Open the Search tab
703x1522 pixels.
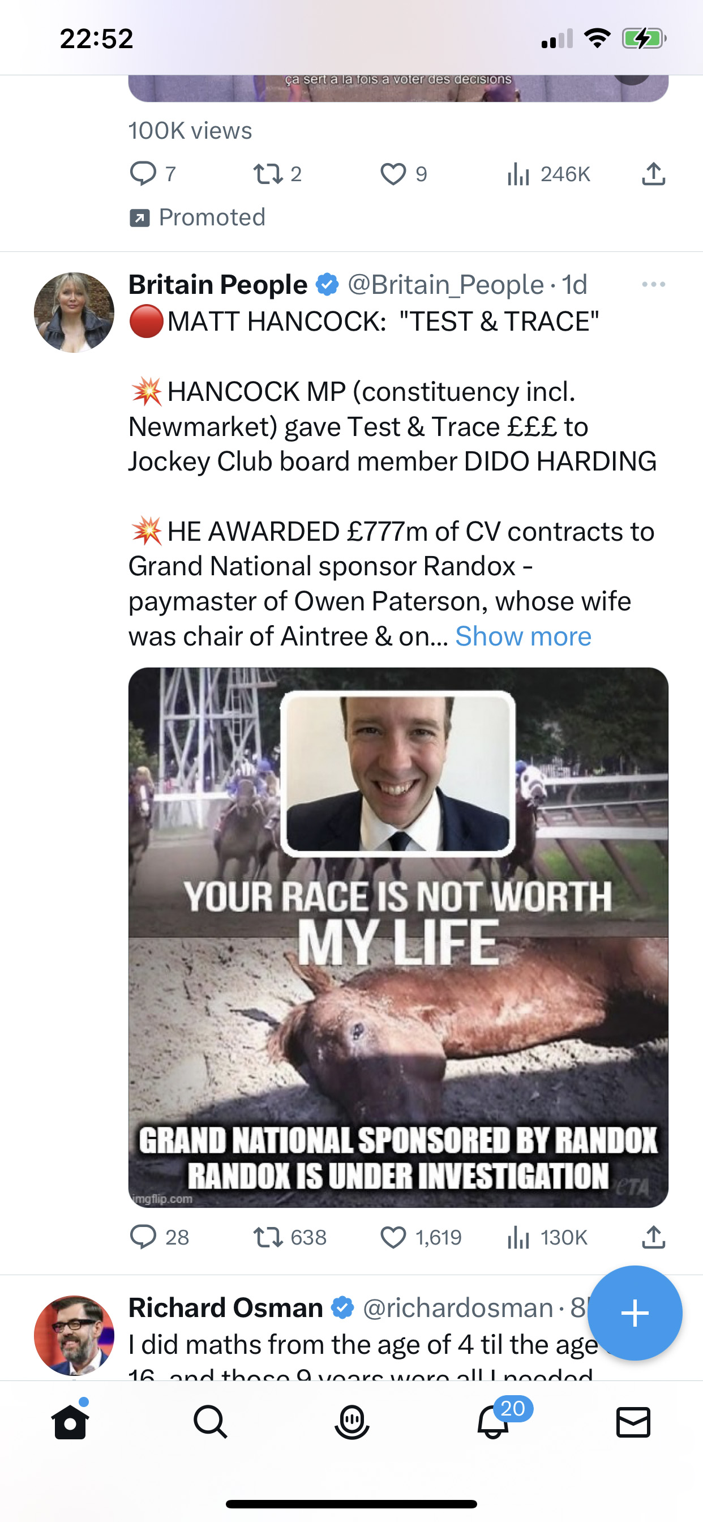pyautogui.click(x=211, y=1422)
